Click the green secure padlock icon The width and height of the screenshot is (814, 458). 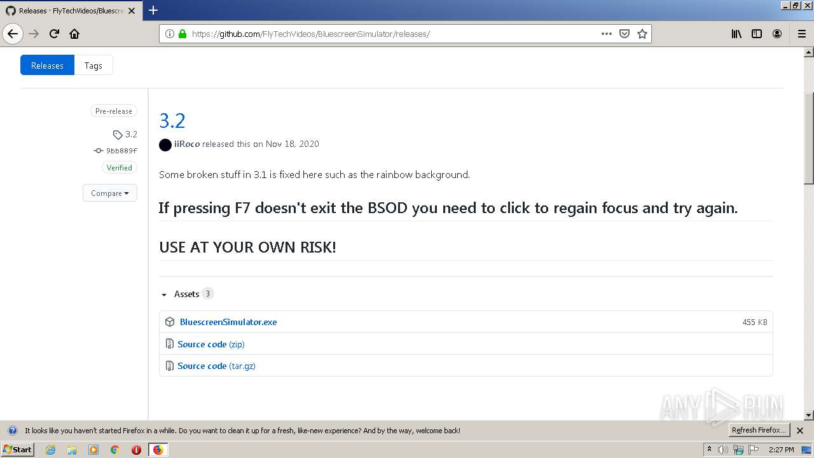pos(183,34)
